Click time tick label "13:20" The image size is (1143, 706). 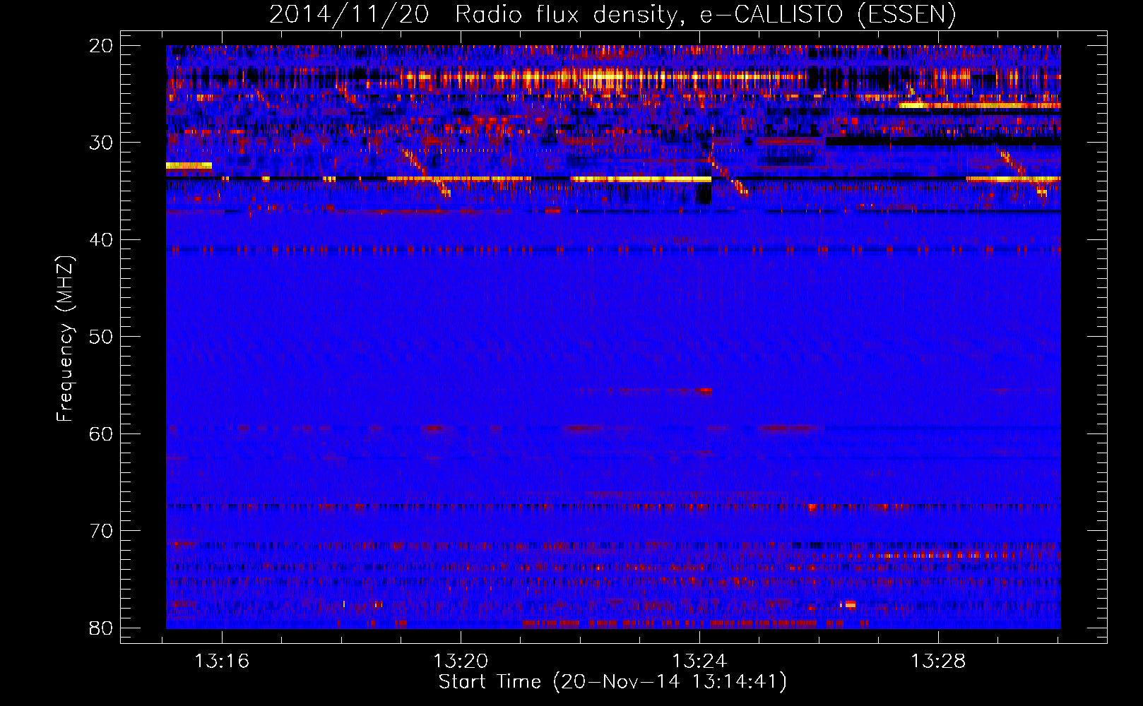click(x=461, y=662)
